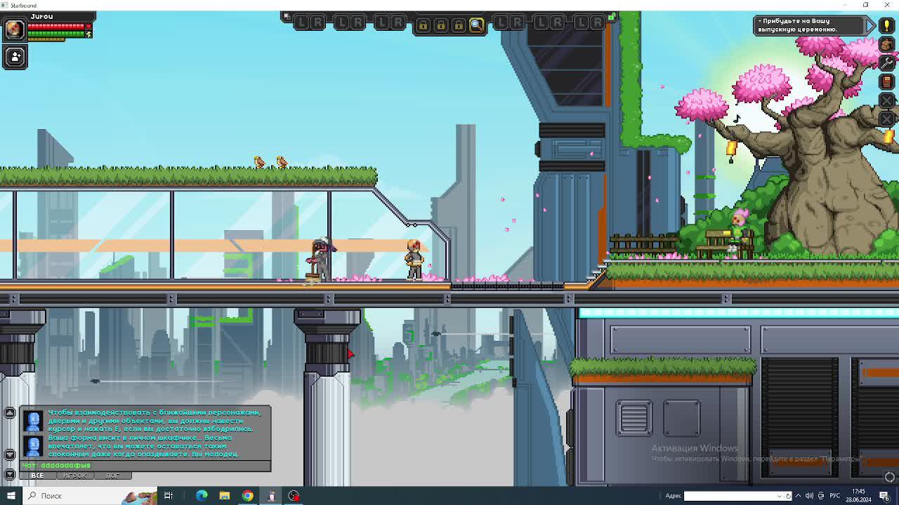Click second chat message 'Ваша форма висит'
The width and height of the screenshot is (899, 505).
(x=144, y=445)
